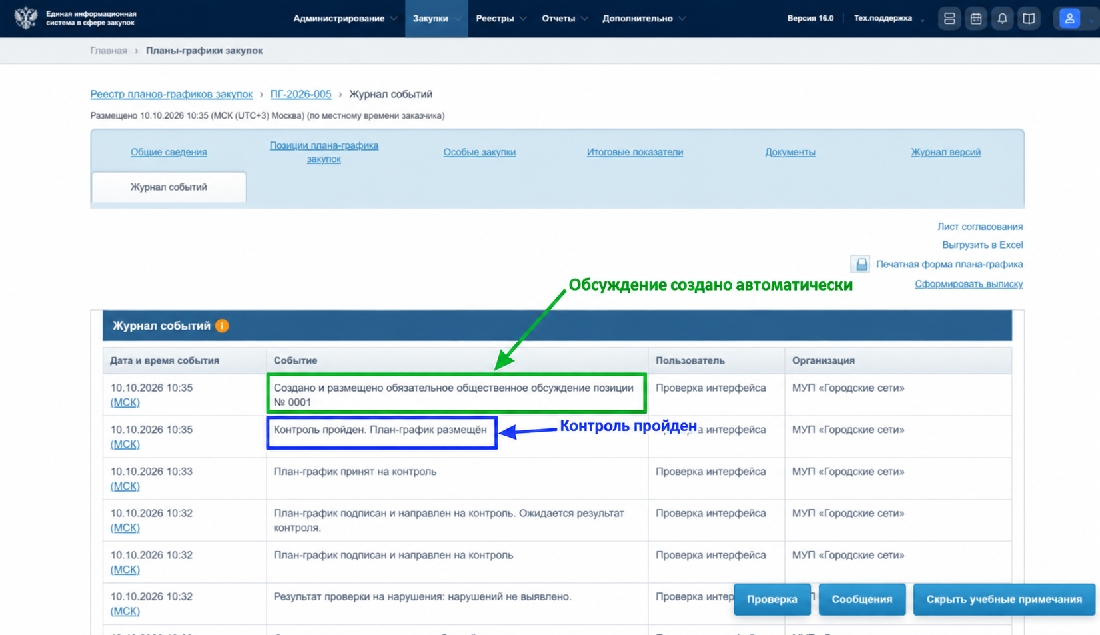Open the Тех.поддержка dropdown

click(889, 19)
